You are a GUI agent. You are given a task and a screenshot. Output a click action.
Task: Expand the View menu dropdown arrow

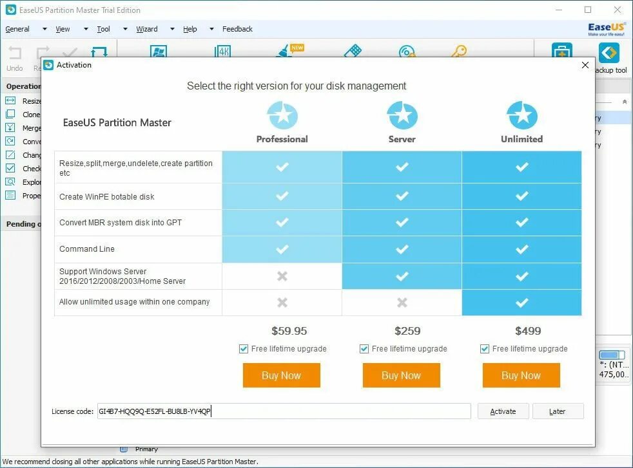coord(86,29)
